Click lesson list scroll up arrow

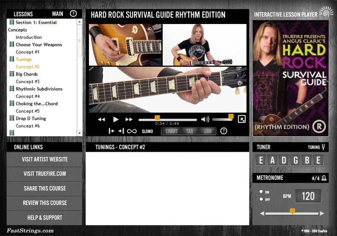coord(80,22)
